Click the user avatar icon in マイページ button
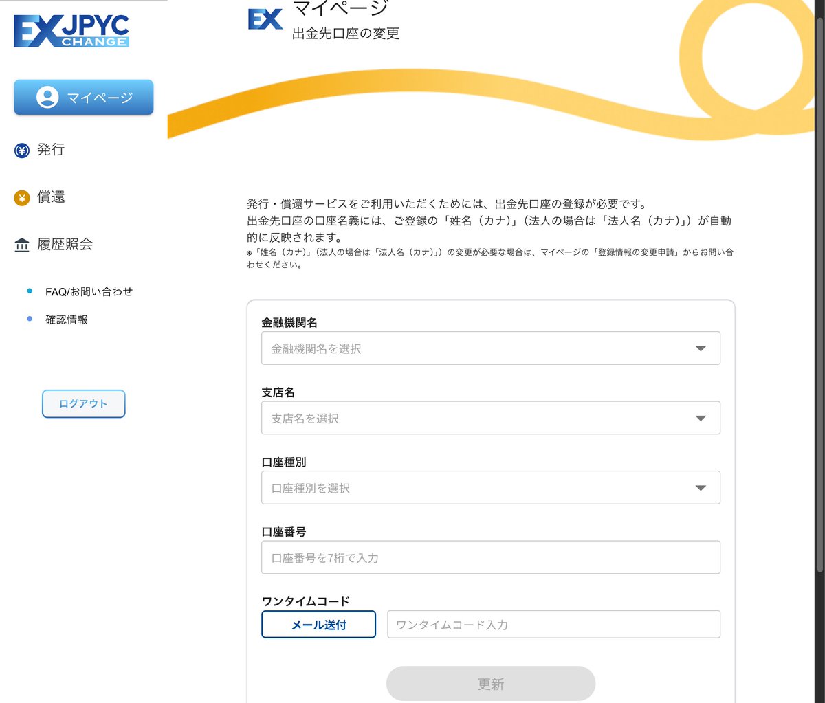The image size is (825, 703). (47, 97)
